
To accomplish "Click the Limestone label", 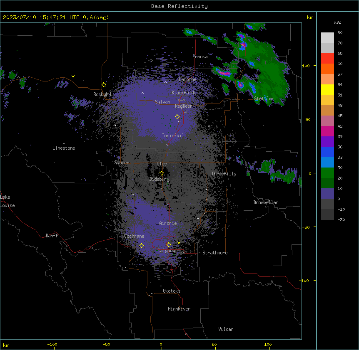I will 64,148.
